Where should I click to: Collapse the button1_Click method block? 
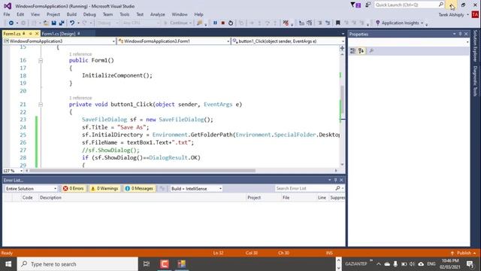click(x=41, y=105)
